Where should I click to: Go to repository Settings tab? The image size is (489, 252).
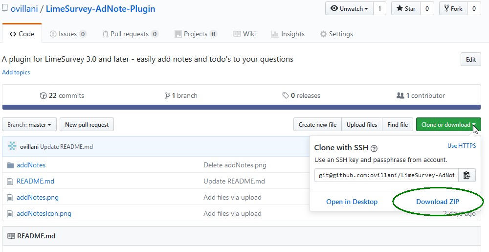(x=336, y=34)
